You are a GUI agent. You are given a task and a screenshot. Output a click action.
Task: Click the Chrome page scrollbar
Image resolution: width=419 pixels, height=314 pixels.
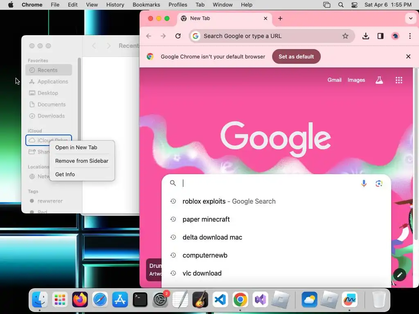416,154
